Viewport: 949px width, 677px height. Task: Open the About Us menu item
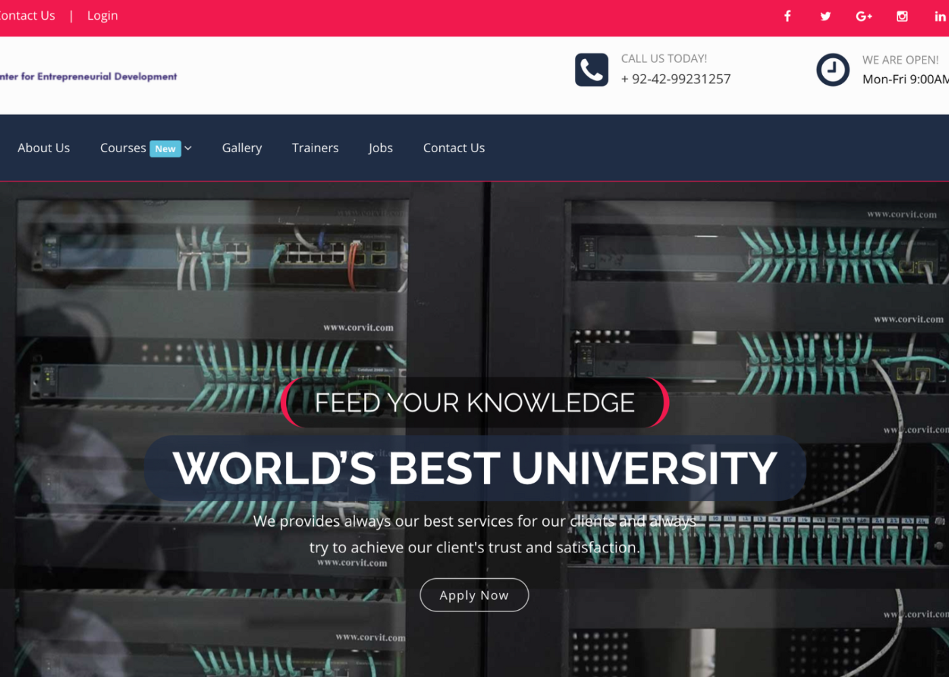tap(44, 148)
